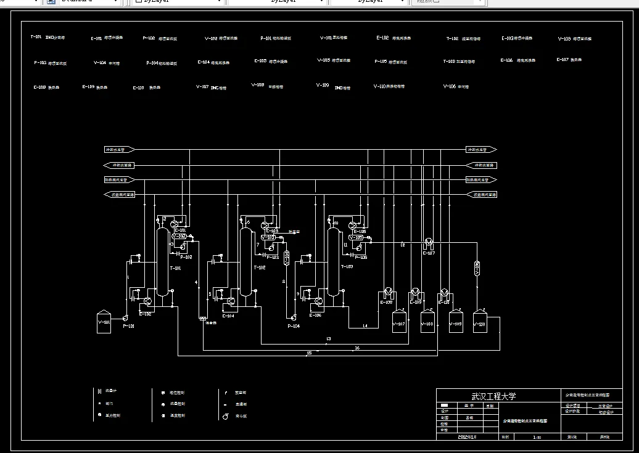639x453 pixels.
Task: Select the V-101 storage tank symbol
Action: click(104, 322)
